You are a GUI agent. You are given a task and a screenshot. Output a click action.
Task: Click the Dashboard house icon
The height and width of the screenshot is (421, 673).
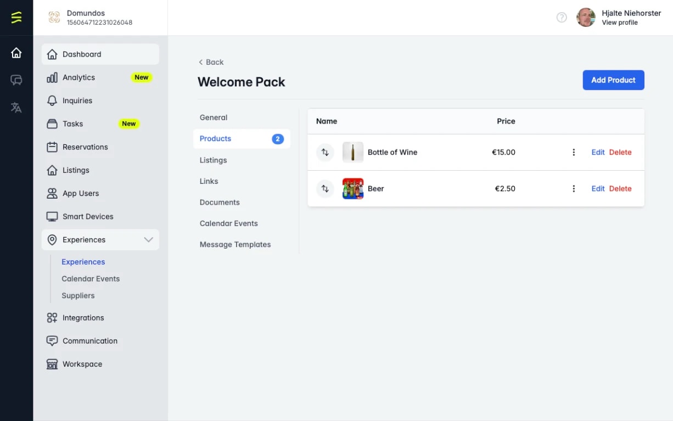(52, 54)
